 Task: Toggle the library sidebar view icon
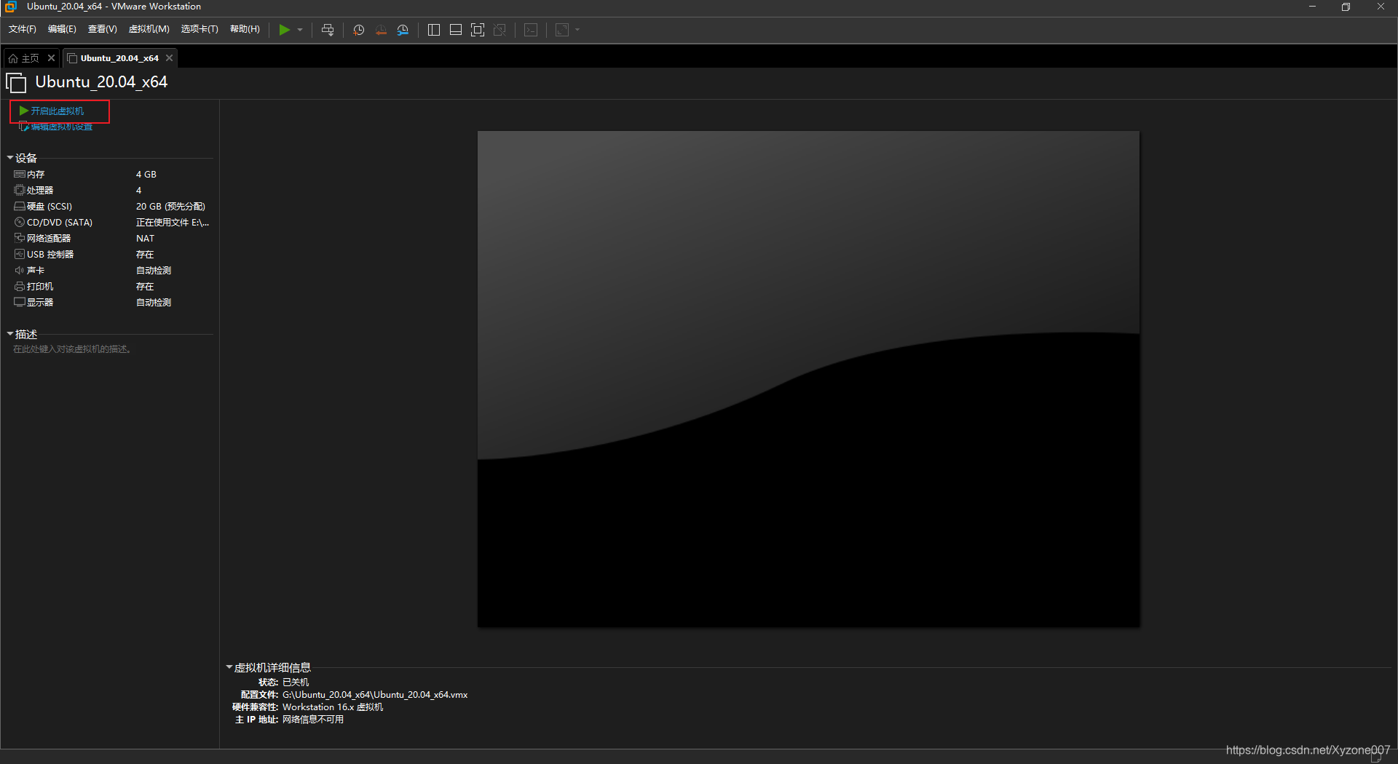[x=434, y=30]
